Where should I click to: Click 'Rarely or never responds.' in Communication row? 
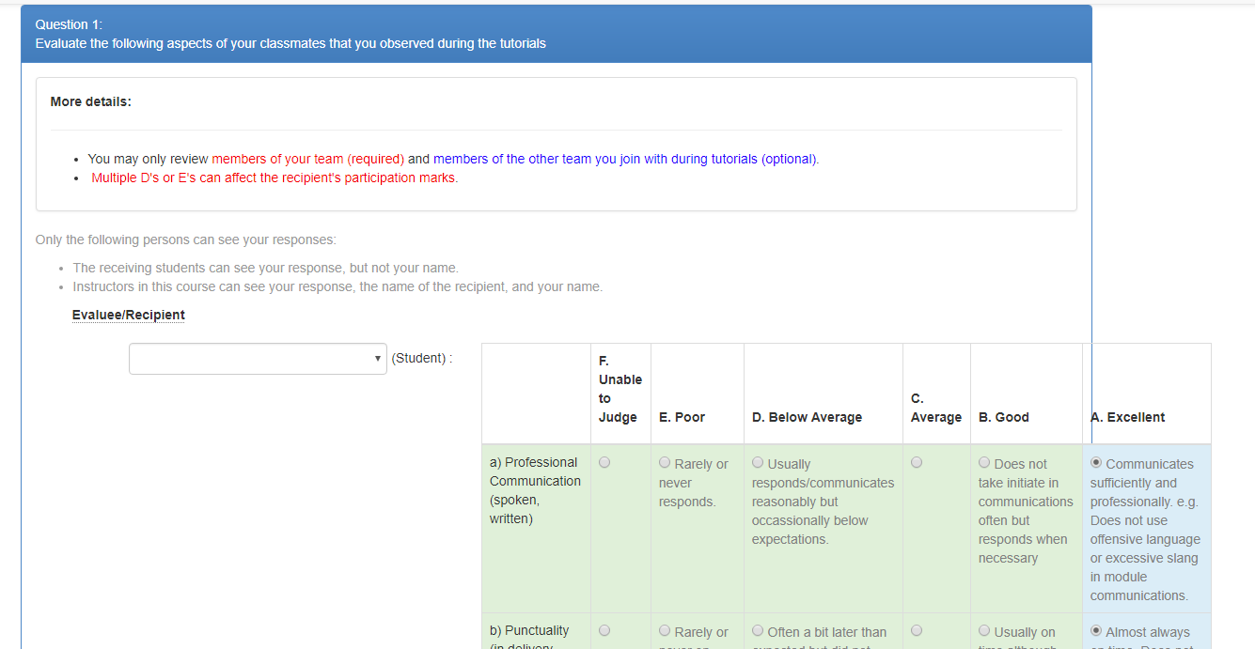(694, 483)
